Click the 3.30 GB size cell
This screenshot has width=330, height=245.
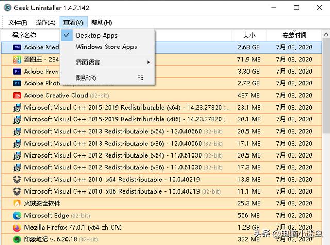(x=249, y=72)
